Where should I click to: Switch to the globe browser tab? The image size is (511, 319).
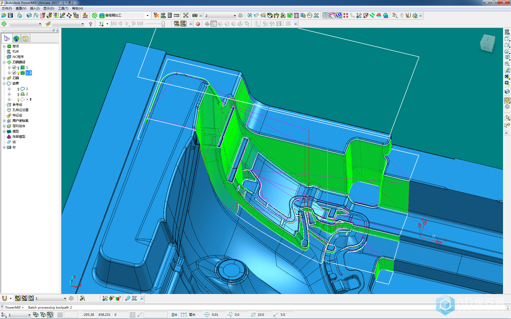pos(16,39)
